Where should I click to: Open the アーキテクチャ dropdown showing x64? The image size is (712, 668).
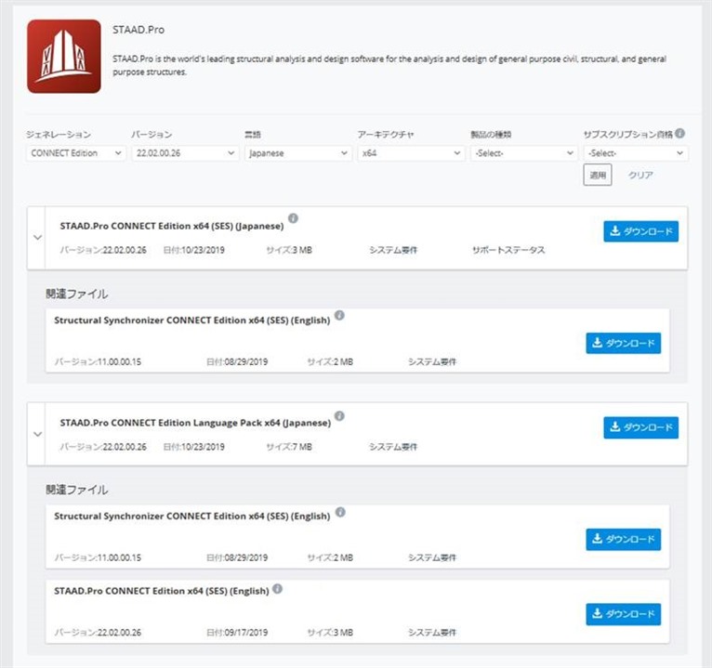click(x=411, y=153)
